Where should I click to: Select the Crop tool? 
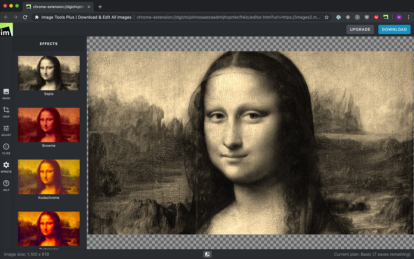click(6, 112)
